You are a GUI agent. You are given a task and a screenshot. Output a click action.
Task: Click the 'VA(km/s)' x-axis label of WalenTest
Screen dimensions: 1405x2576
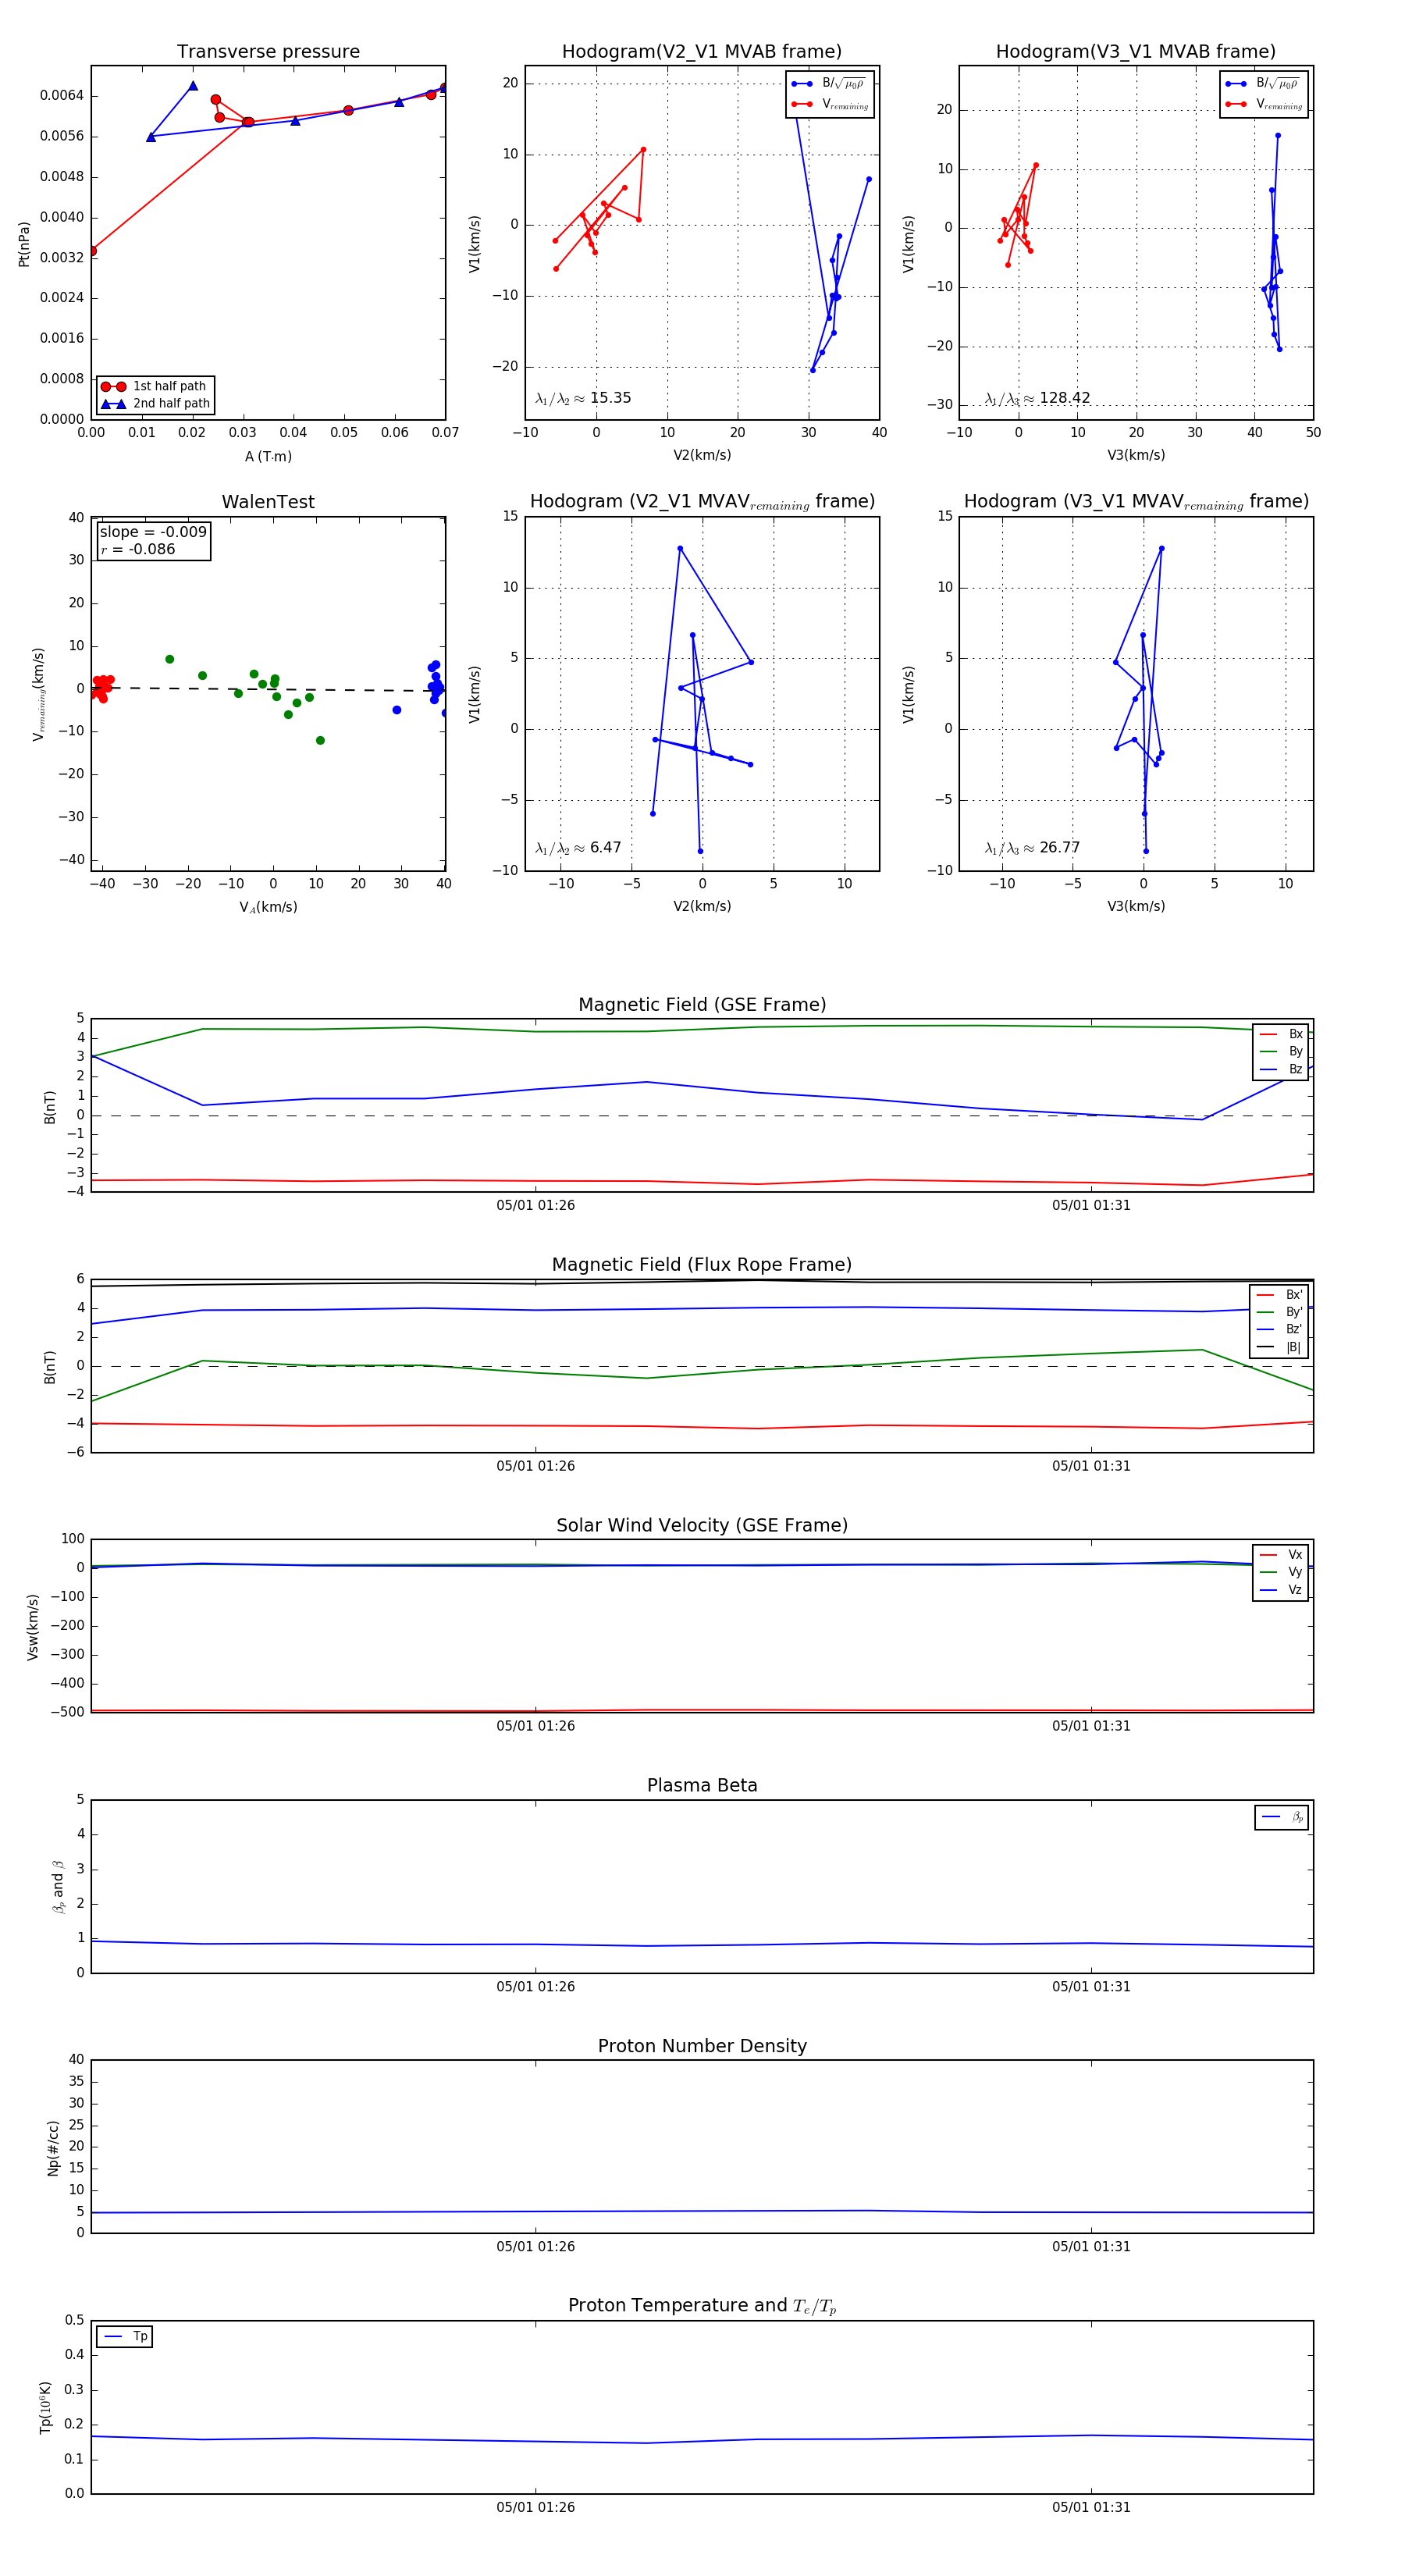(x=268, y=907)
